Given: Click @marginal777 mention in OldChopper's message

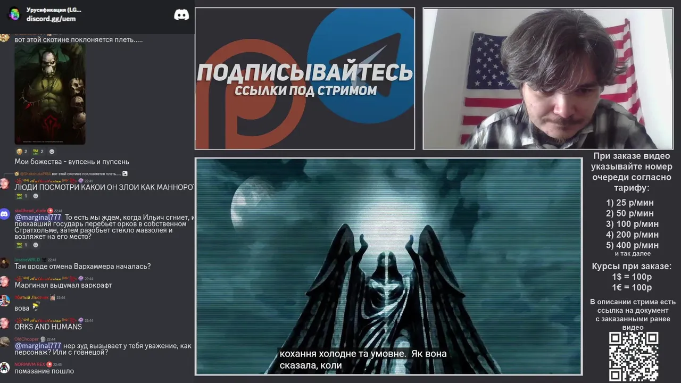Looking at the screenshot, I should pyautogui.click(x=38, y=346).
